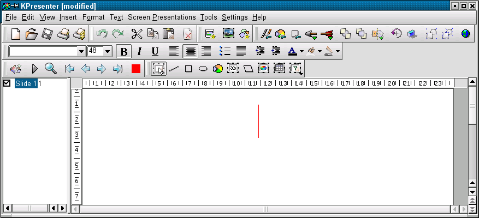Open pen and brush style settings
The height and width of the screenshot is (218, 479).
pos(266,34)
